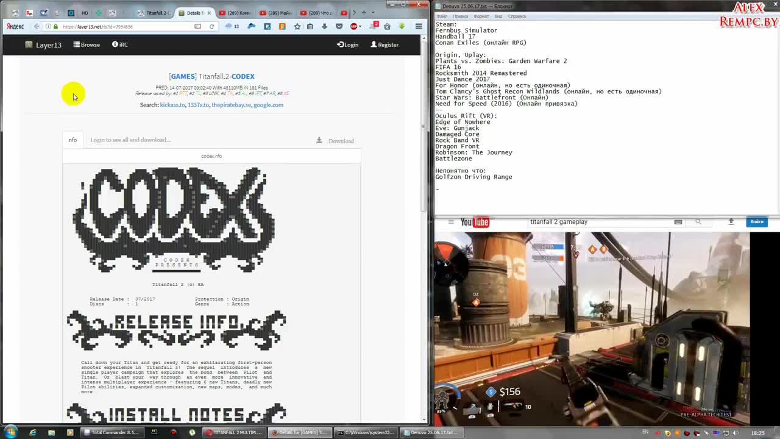The width and height of the screenshot is (780, 439).
Task: Open the Windows Start button
Action: point(10,432)
